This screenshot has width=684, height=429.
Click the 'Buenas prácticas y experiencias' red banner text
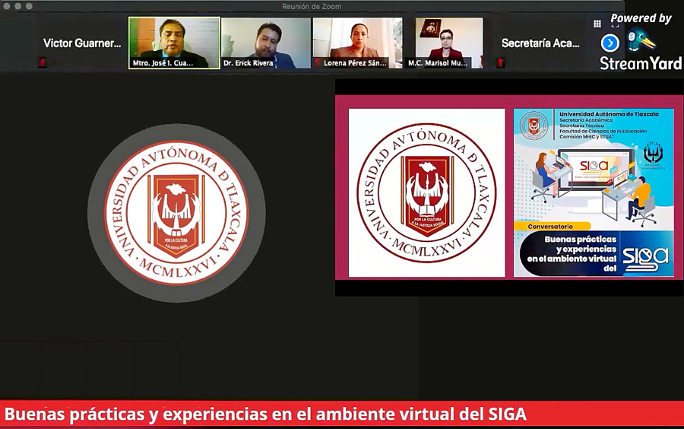(x=265, y=414)
